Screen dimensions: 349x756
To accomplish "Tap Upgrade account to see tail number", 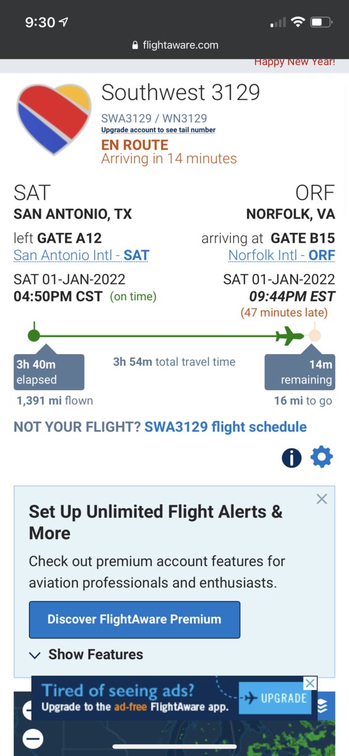I will [158, 130].
